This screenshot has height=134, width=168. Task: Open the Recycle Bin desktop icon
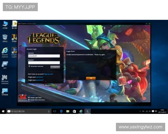coord(5,37)
